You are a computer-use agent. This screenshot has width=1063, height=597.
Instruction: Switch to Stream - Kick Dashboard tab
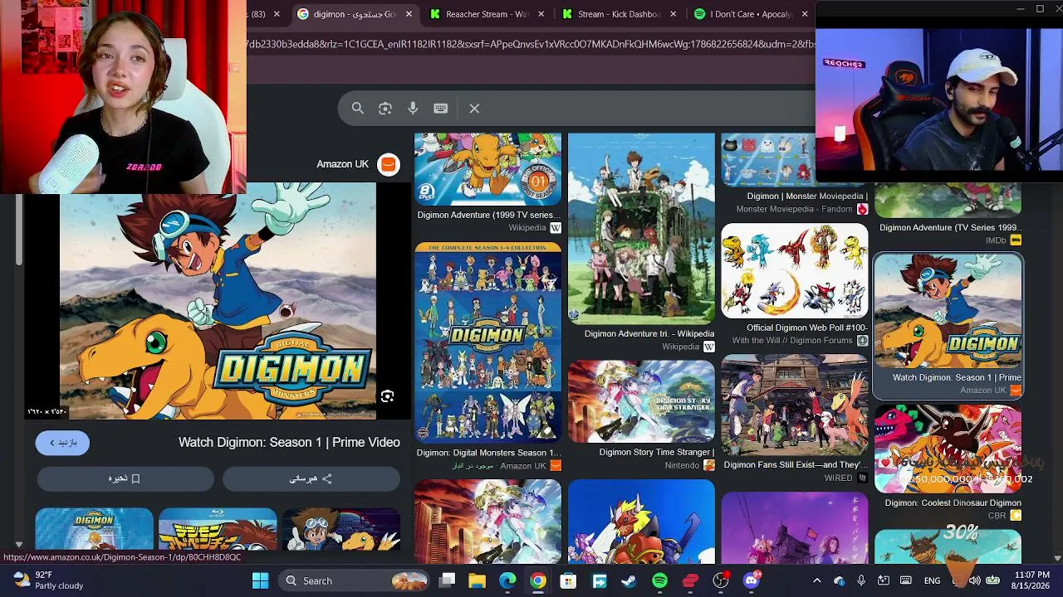tap(619, 14)
